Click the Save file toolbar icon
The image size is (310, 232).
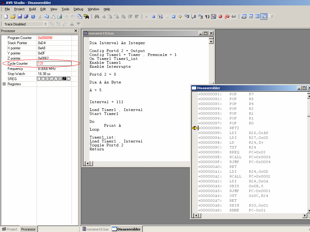(x=20, y=17)
